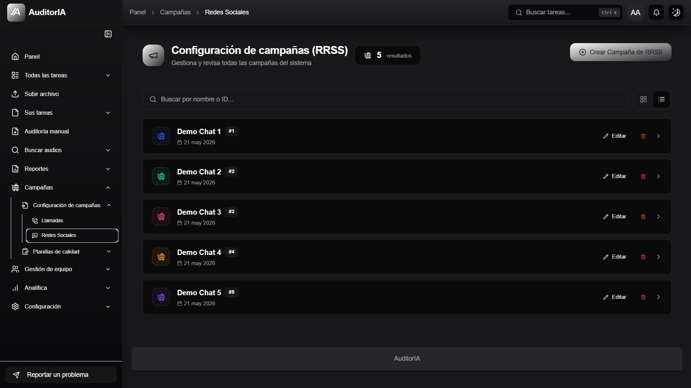Open Subir archivo page

[x=61, y=94]
